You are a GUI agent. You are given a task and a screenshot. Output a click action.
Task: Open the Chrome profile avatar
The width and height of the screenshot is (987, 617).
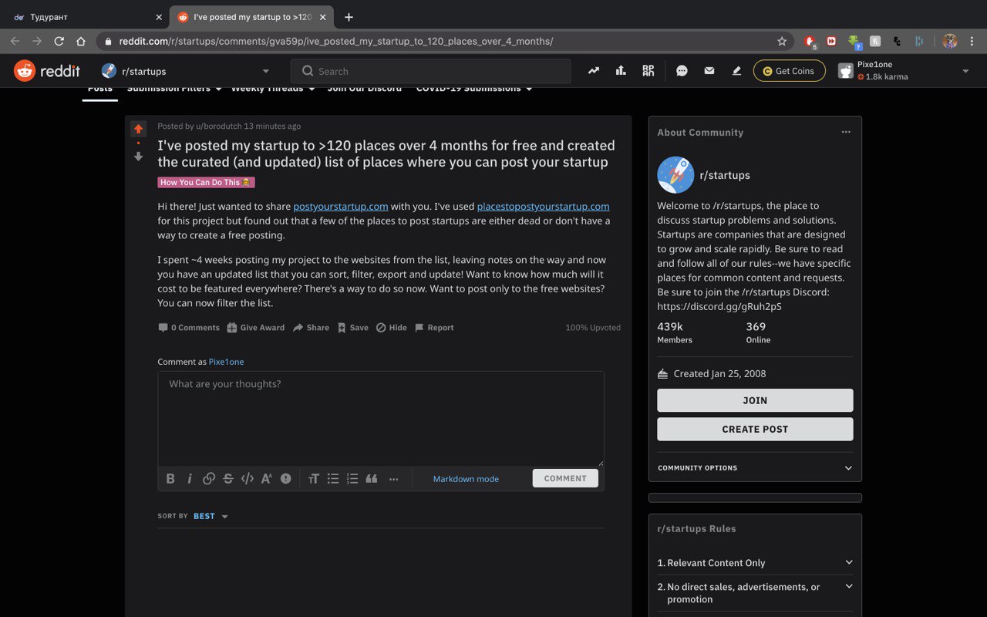[949, 41]
